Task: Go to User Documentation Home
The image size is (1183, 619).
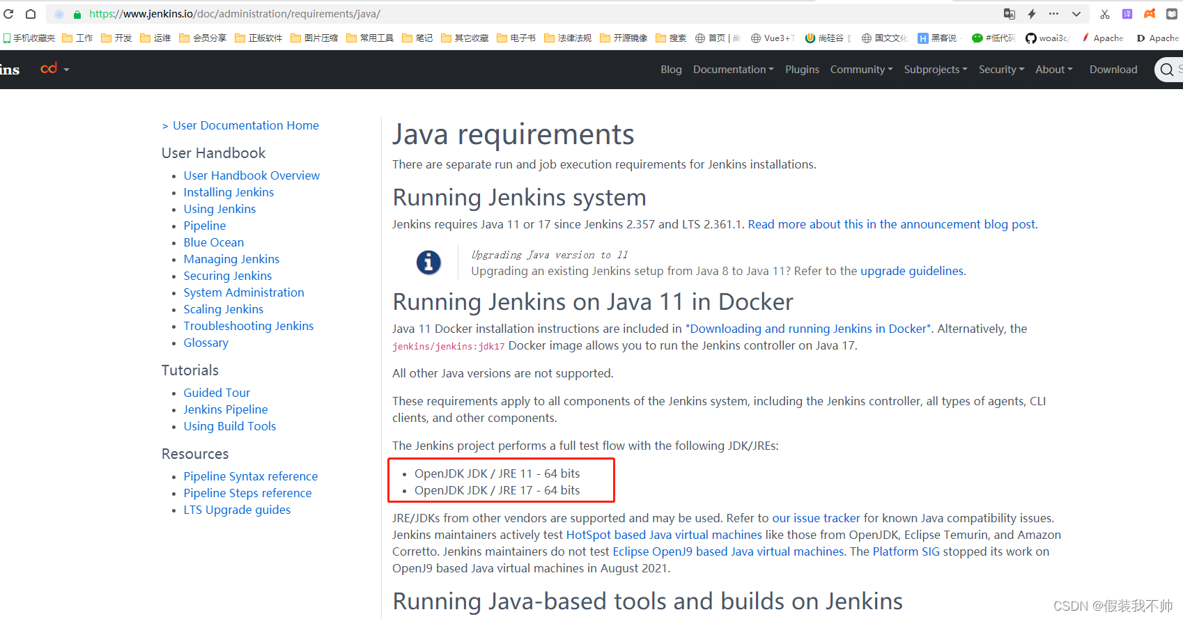Action: [x=246, y=125]
